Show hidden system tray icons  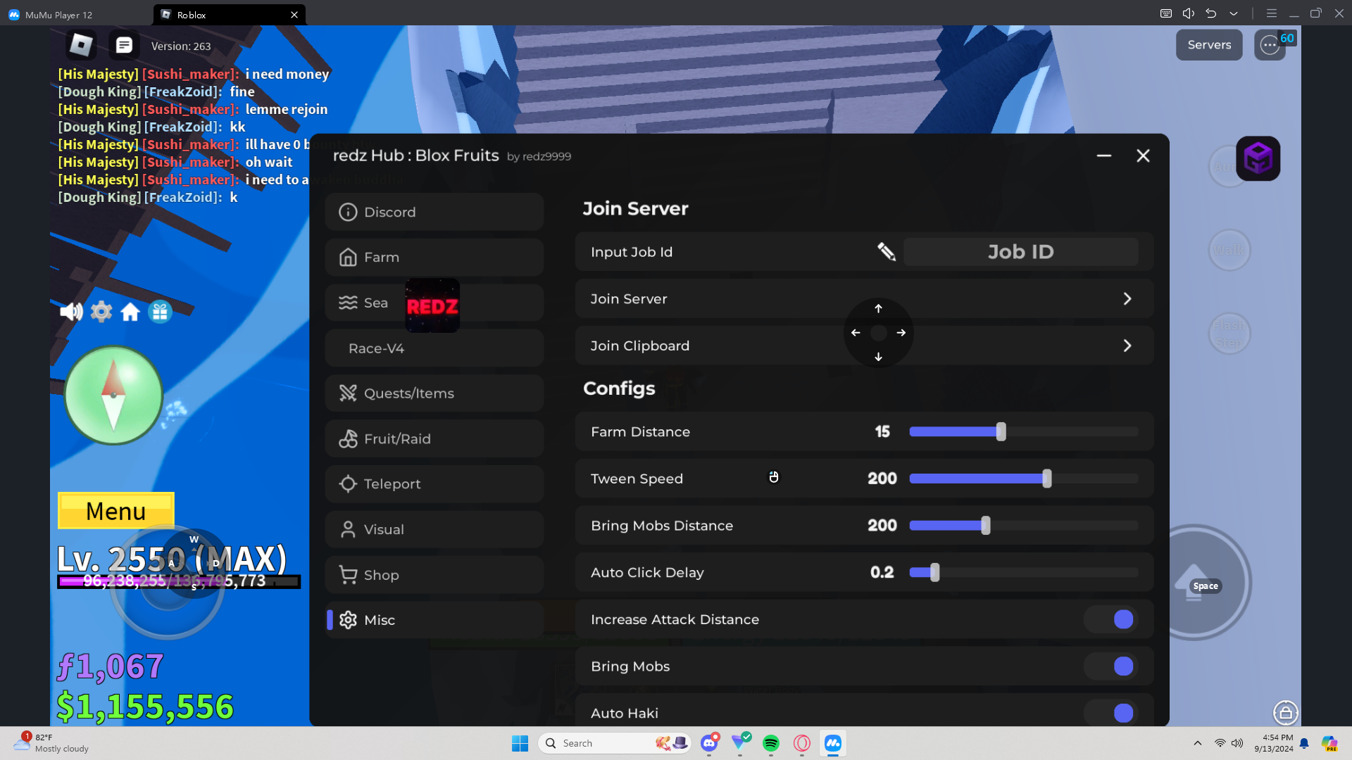[1198, 743]
